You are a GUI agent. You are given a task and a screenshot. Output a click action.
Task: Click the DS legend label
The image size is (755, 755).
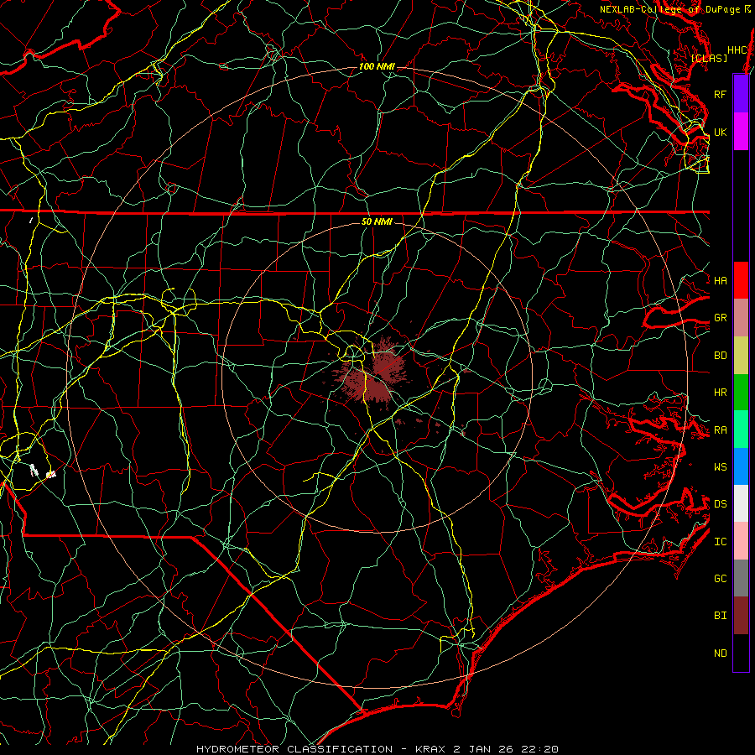pyautogui.click(x=720, y=504)
